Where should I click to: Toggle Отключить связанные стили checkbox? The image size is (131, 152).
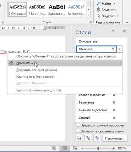pyautogui.click(x=77, y=131)
